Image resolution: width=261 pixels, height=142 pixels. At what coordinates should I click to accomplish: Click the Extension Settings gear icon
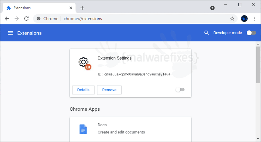[85, 64]
